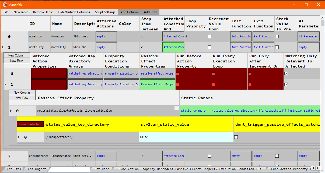Open momentum row Attached Conditions button
Screen dimensions: 325x173
pos(173,36)
